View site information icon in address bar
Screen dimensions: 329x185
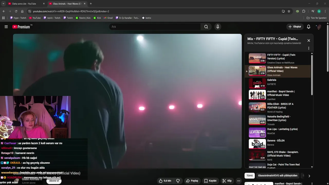tap(30, 11)
